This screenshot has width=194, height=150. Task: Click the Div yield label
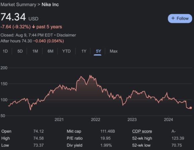75,145
